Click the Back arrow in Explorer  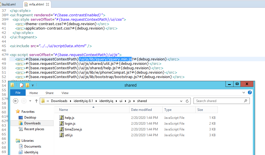point(15,101)
